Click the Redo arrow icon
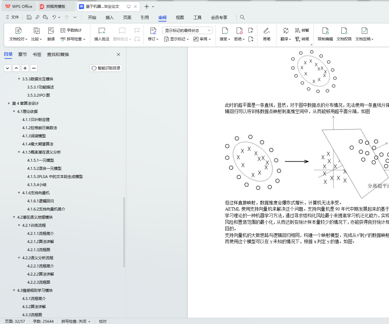The image size is (389, 324). [x=67, y=17]
